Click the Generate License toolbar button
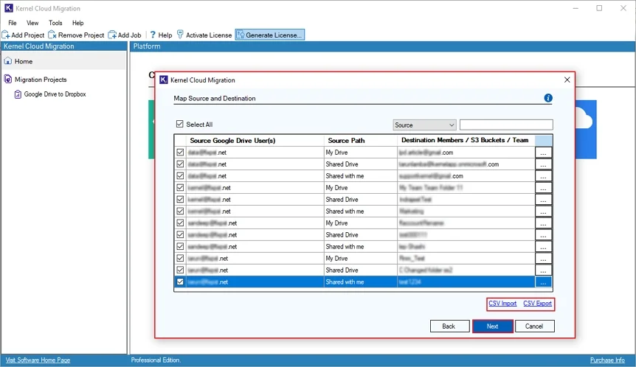The width and height of the screenshot is (636, 367). tap(270, 35)
